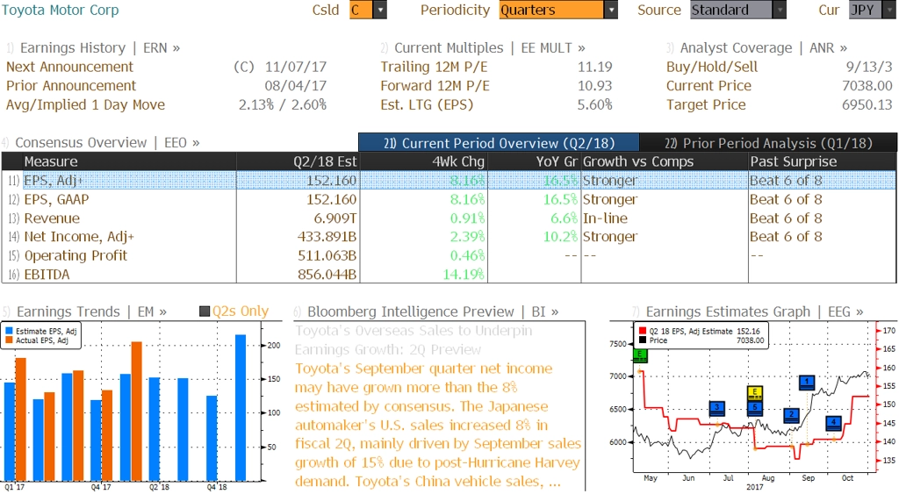Click the EBITDA 4Wk change 14.19%
The image size is (899, 494).
464,275
